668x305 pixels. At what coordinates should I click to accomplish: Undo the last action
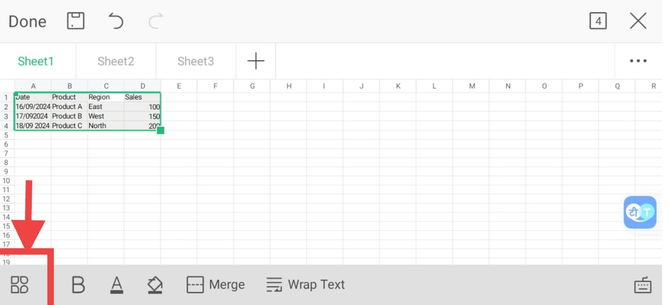(x=115, y=21)
